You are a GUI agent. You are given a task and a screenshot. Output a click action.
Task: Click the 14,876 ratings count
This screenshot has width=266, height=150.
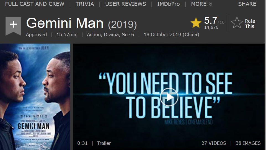click(211, 27)
